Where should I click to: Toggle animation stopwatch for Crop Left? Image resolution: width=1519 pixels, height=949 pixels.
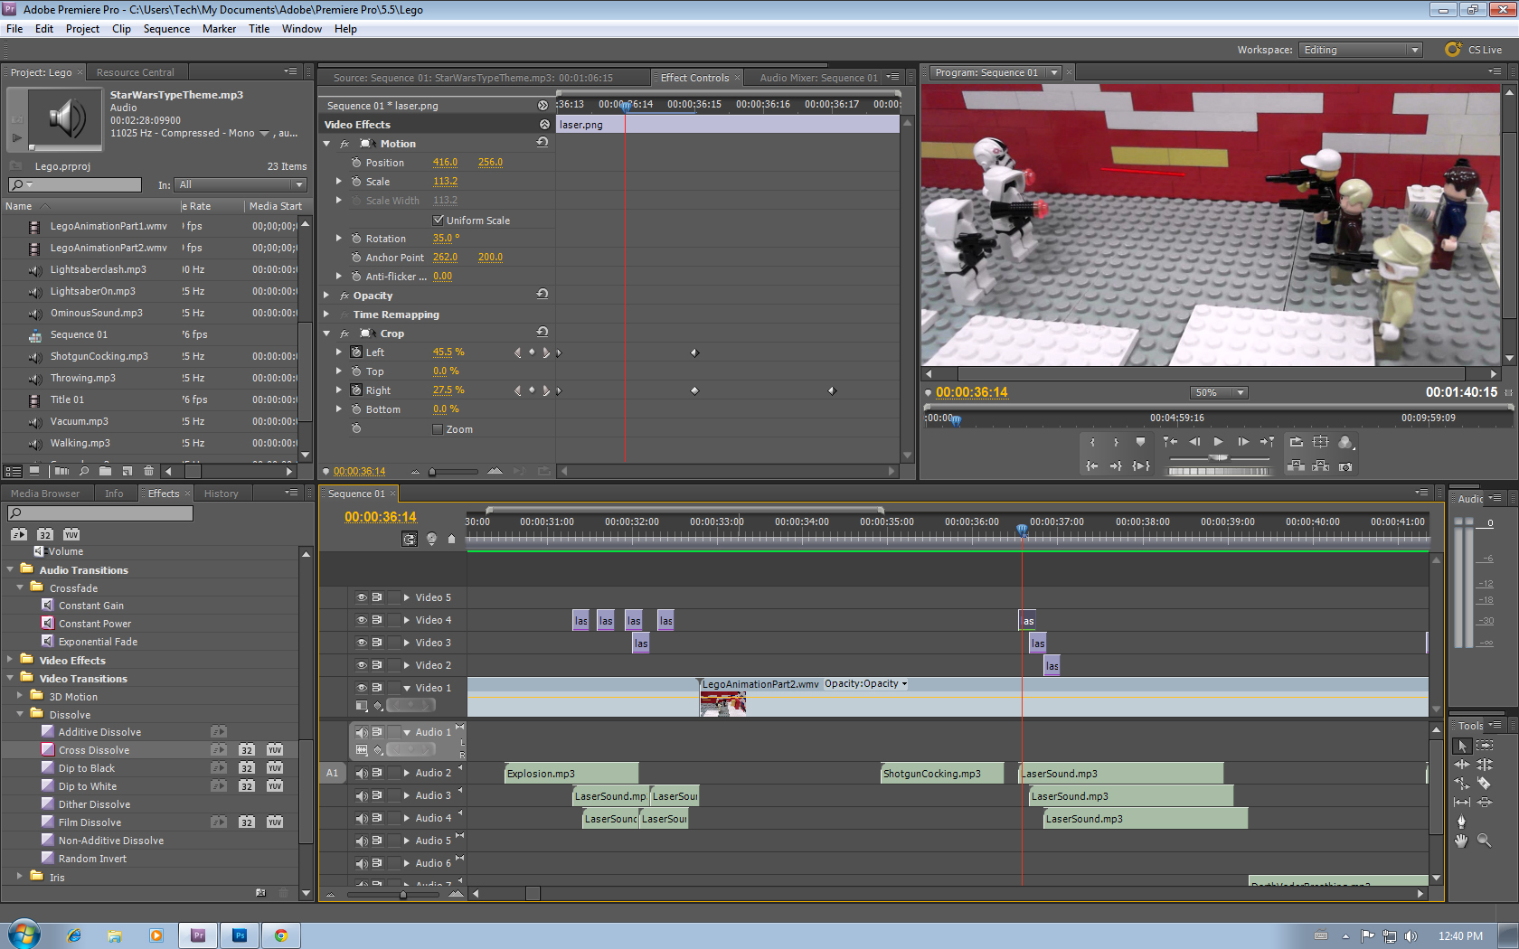click(x=356, y=352)
